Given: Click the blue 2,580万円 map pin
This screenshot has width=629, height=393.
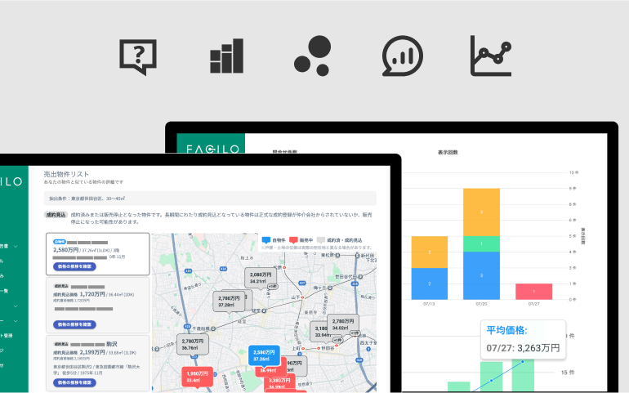Looking at the screenshot, I should 261,355.
